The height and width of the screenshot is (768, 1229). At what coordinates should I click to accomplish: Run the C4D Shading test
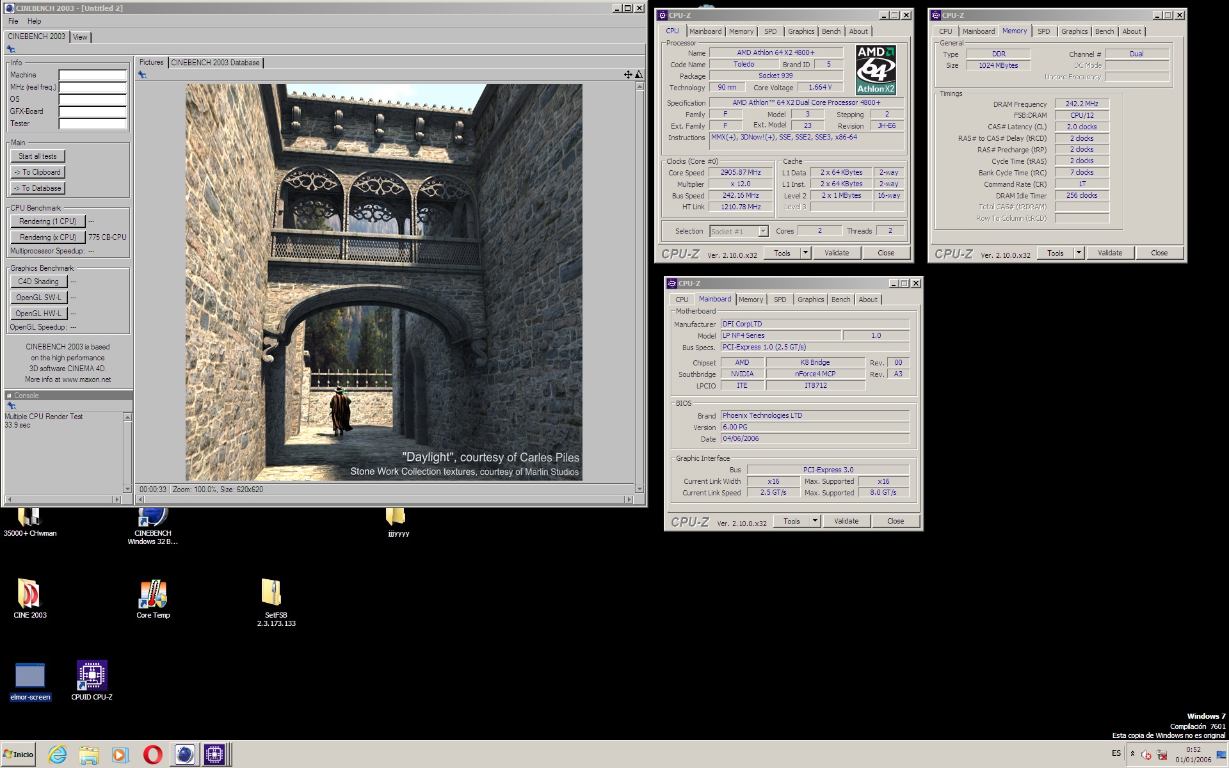[x=38, y=282]
